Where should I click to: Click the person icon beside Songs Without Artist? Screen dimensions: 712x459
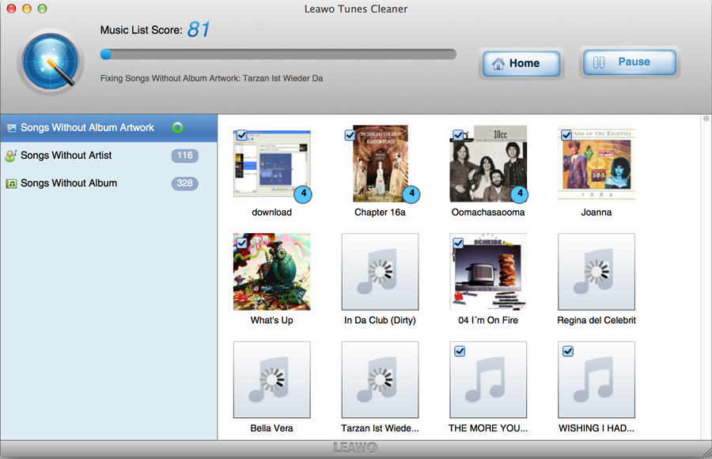click(x=11, y=156)
